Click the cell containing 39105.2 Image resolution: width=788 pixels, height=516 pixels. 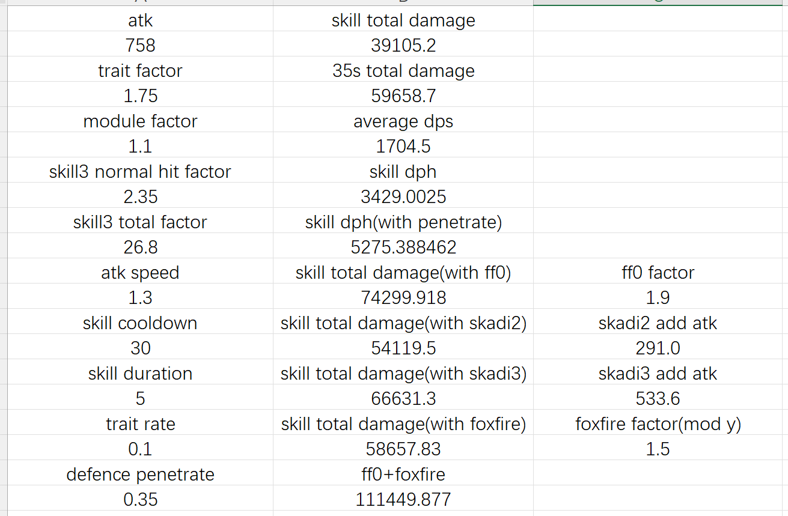tap(403, 45)
